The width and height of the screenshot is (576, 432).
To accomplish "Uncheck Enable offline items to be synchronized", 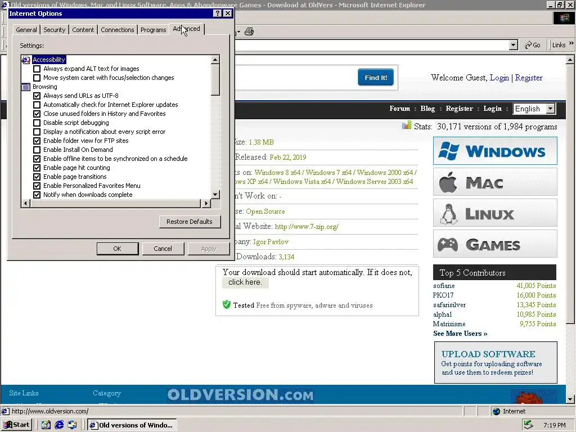I will click(x=37, y=159).
